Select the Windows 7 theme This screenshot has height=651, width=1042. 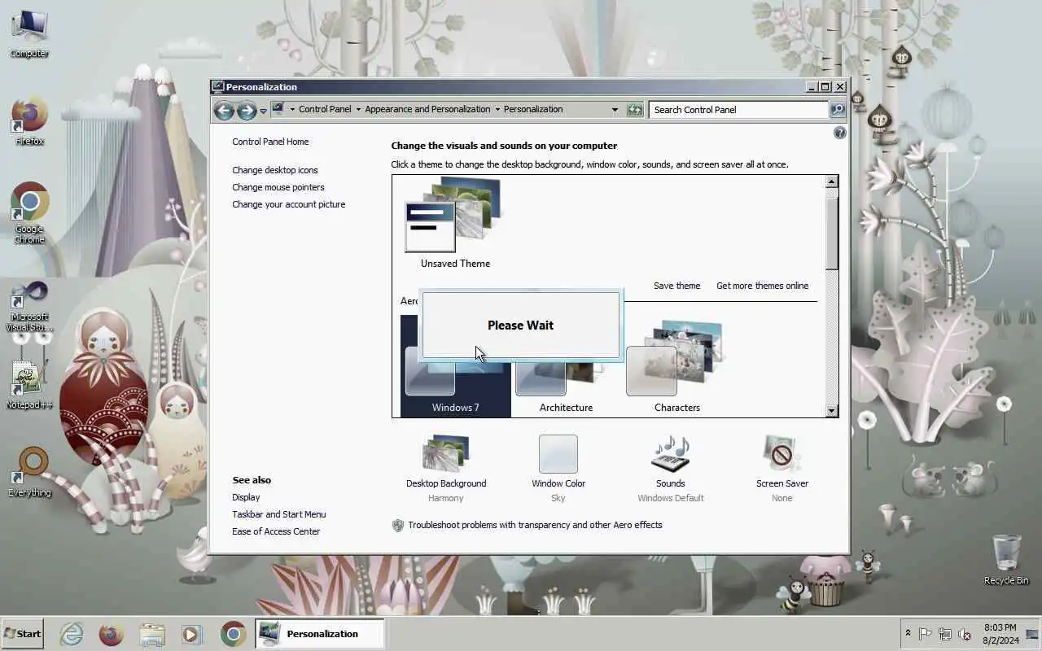[x=456, y=366]
